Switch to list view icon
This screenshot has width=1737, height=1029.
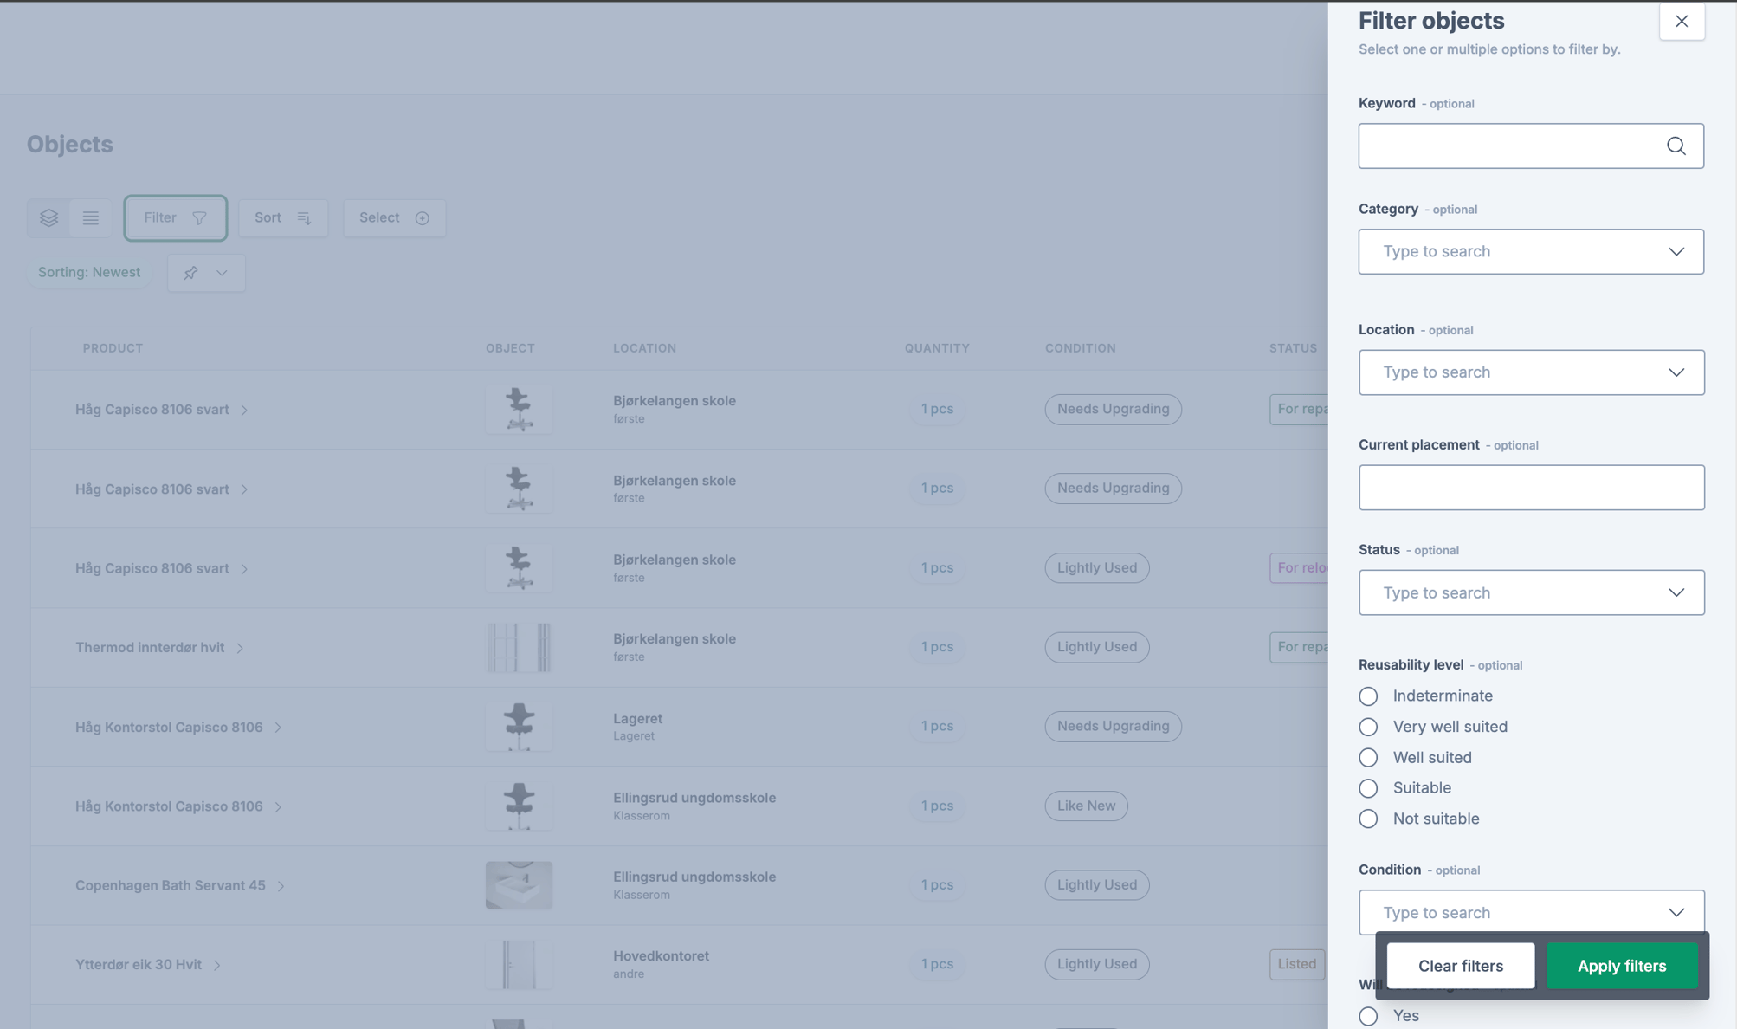pyautogui.click(x=91, y=217)
